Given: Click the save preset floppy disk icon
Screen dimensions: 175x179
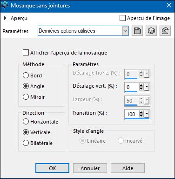Looking at the screenshot, I should (137, 31).
